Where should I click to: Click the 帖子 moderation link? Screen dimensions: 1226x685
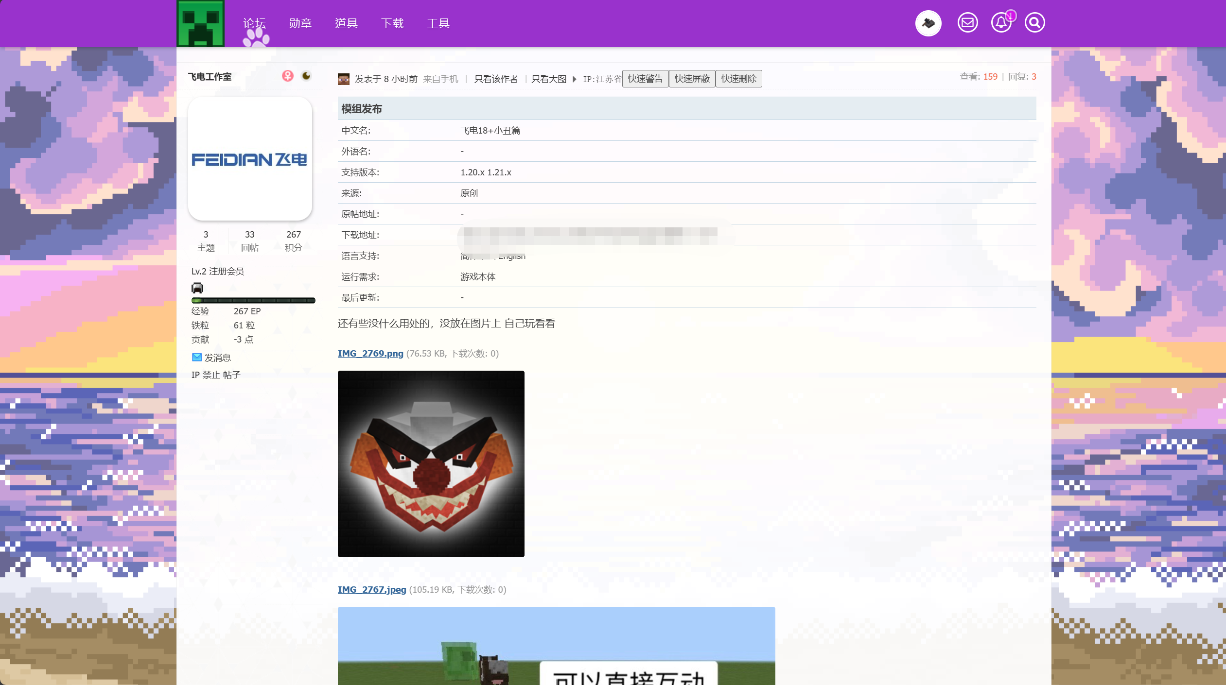(x=232, y=375)
